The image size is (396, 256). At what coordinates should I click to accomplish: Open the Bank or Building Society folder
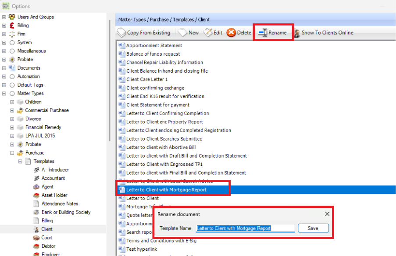[x=66, y=212]
